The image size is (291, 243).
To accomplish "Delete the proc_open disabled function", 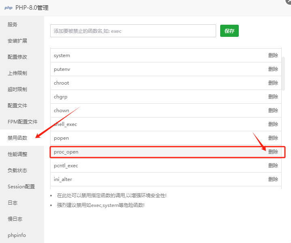I will point(273,152).
